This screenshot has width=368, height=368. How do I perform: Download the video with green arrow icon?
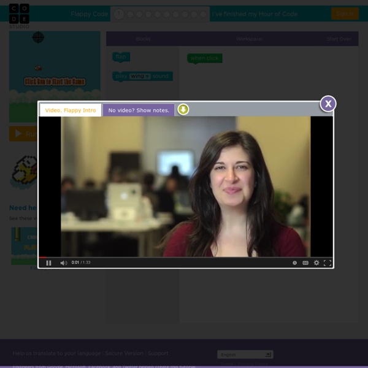pos(183,109)
